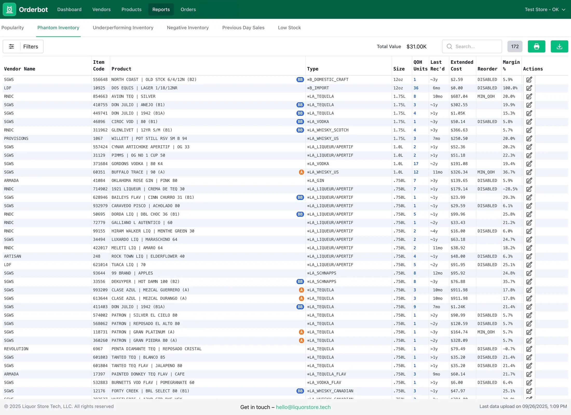Go to the Dashboard menu
This screenshot has width=571, height=415.
point(69,9)
